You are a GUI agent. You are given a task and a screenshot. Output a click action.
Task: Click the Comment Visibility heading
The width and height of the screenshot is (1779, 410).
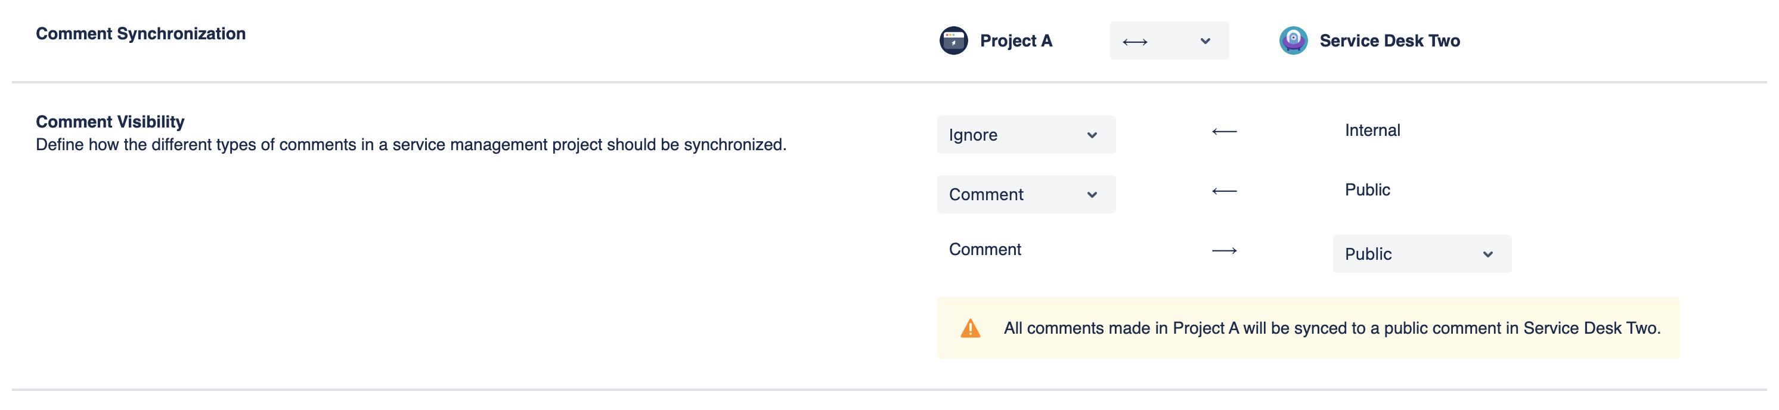point(110,122)
